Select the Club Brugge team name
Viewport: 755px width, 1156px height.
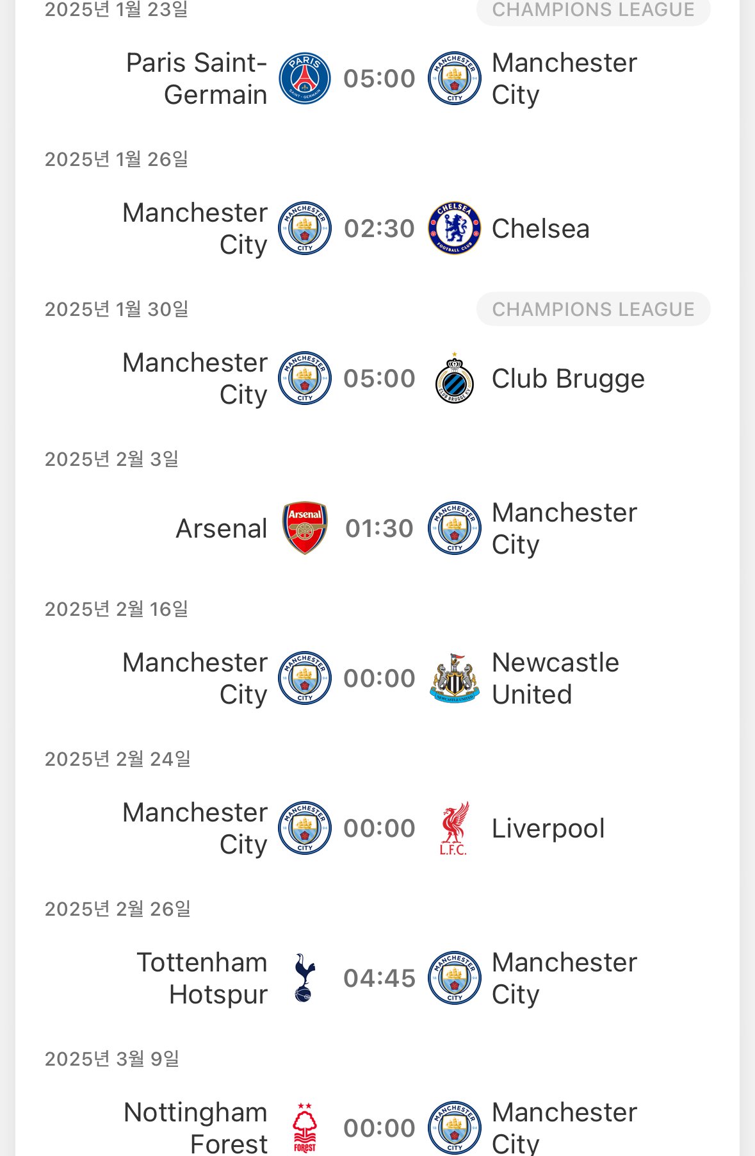568,379
